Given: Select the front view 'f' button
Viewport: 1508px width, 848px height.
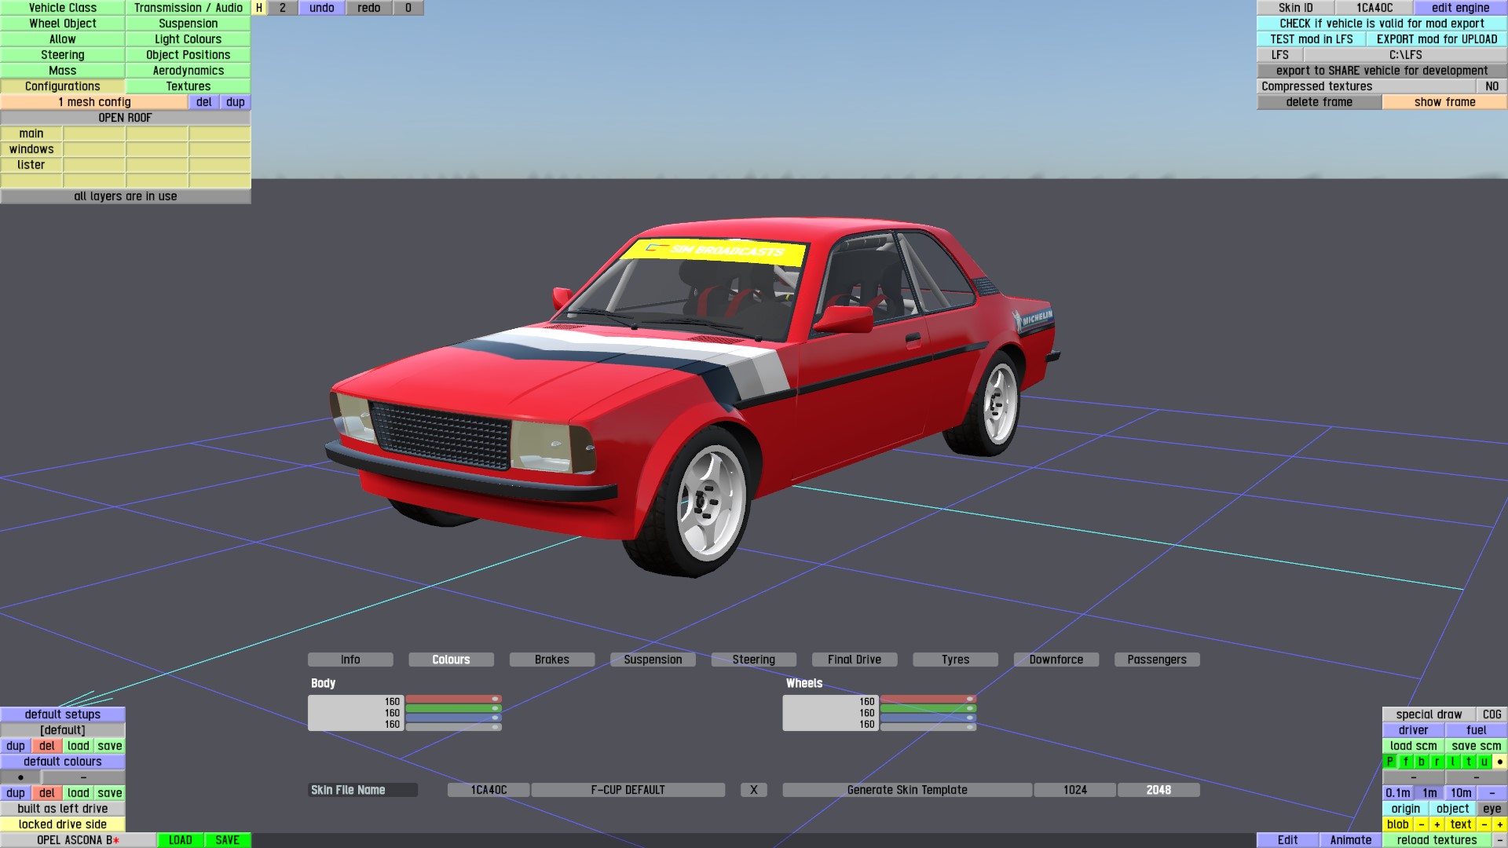Looking at the screenshot, I should pos(1405,762).
